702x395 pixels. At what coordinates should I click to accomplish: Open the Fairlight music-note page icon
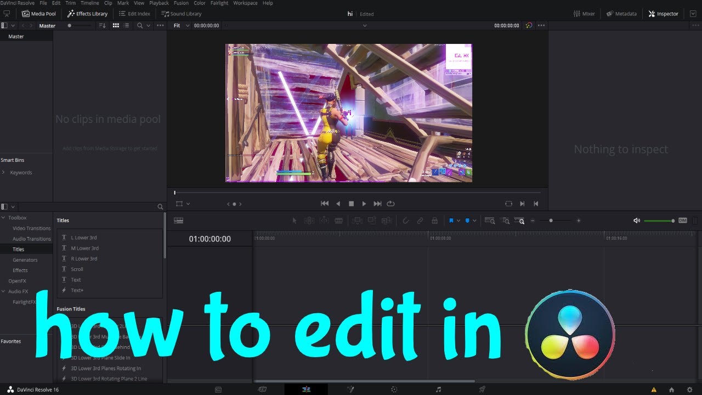coord(438,390)
